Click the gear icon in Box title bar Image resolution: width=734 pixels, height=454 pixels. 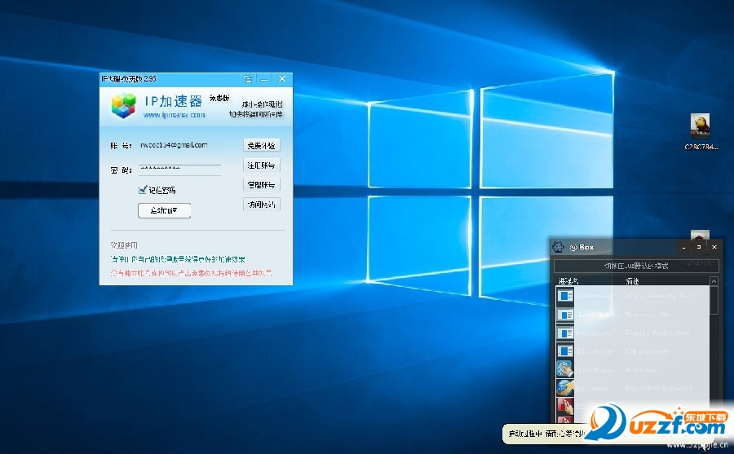557,246
